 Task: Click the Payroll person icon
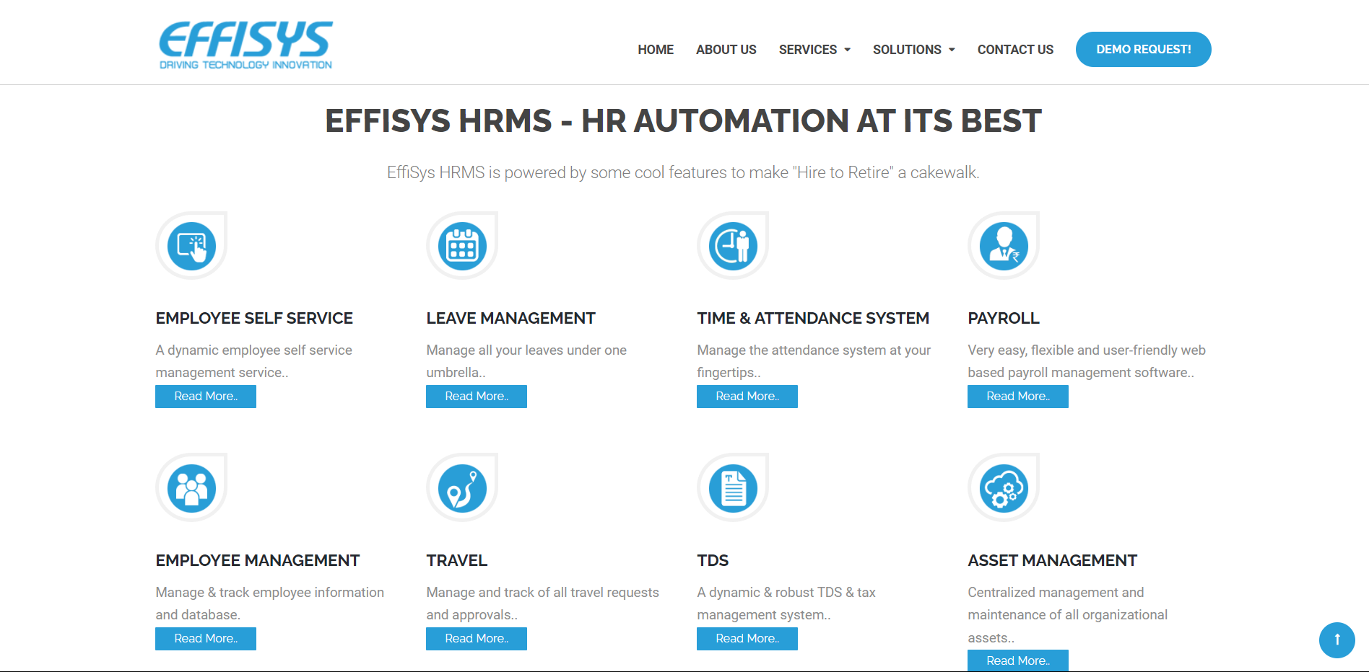1004,246
